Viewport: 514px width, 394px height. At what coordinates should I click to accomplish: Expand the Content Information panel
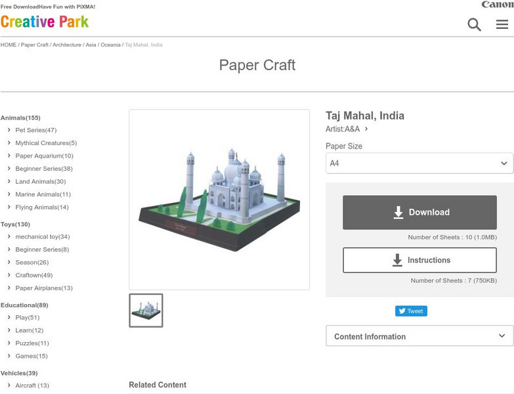(x=419, y=336)
